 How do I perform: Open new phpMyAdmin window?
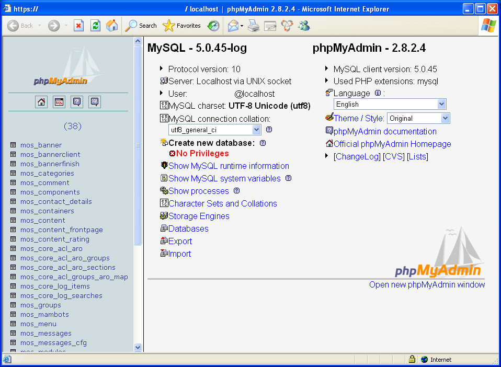(x=427, y=284)
